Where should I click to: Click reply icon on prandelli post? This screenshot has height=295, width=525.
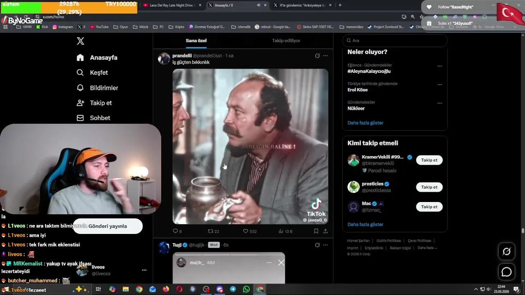click(x=175, y=231)
